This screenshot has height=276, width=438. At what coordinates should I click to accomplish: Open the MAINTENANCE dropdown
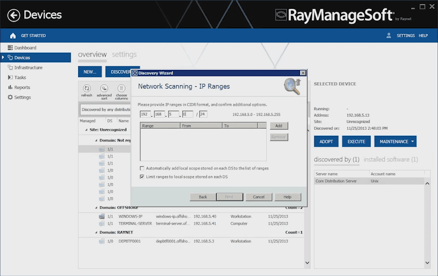coord(395,142)
